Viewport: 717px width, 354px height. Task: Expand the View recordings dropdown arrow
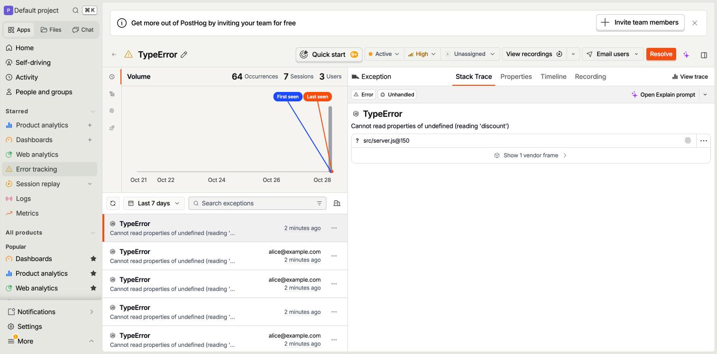tap(573, 54)
